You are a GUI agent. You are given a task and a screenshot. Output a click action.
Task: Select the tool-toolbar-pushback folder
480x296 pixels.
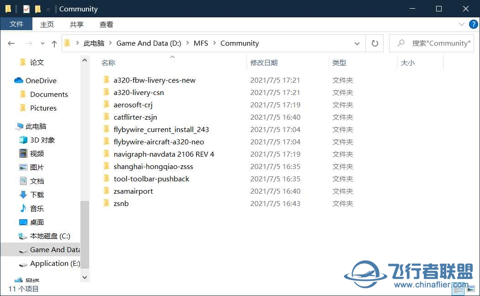[151, 179]
